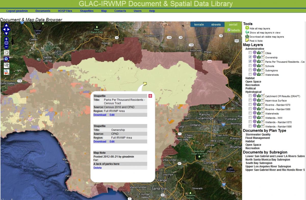Close the map info popup

[150, 96]
